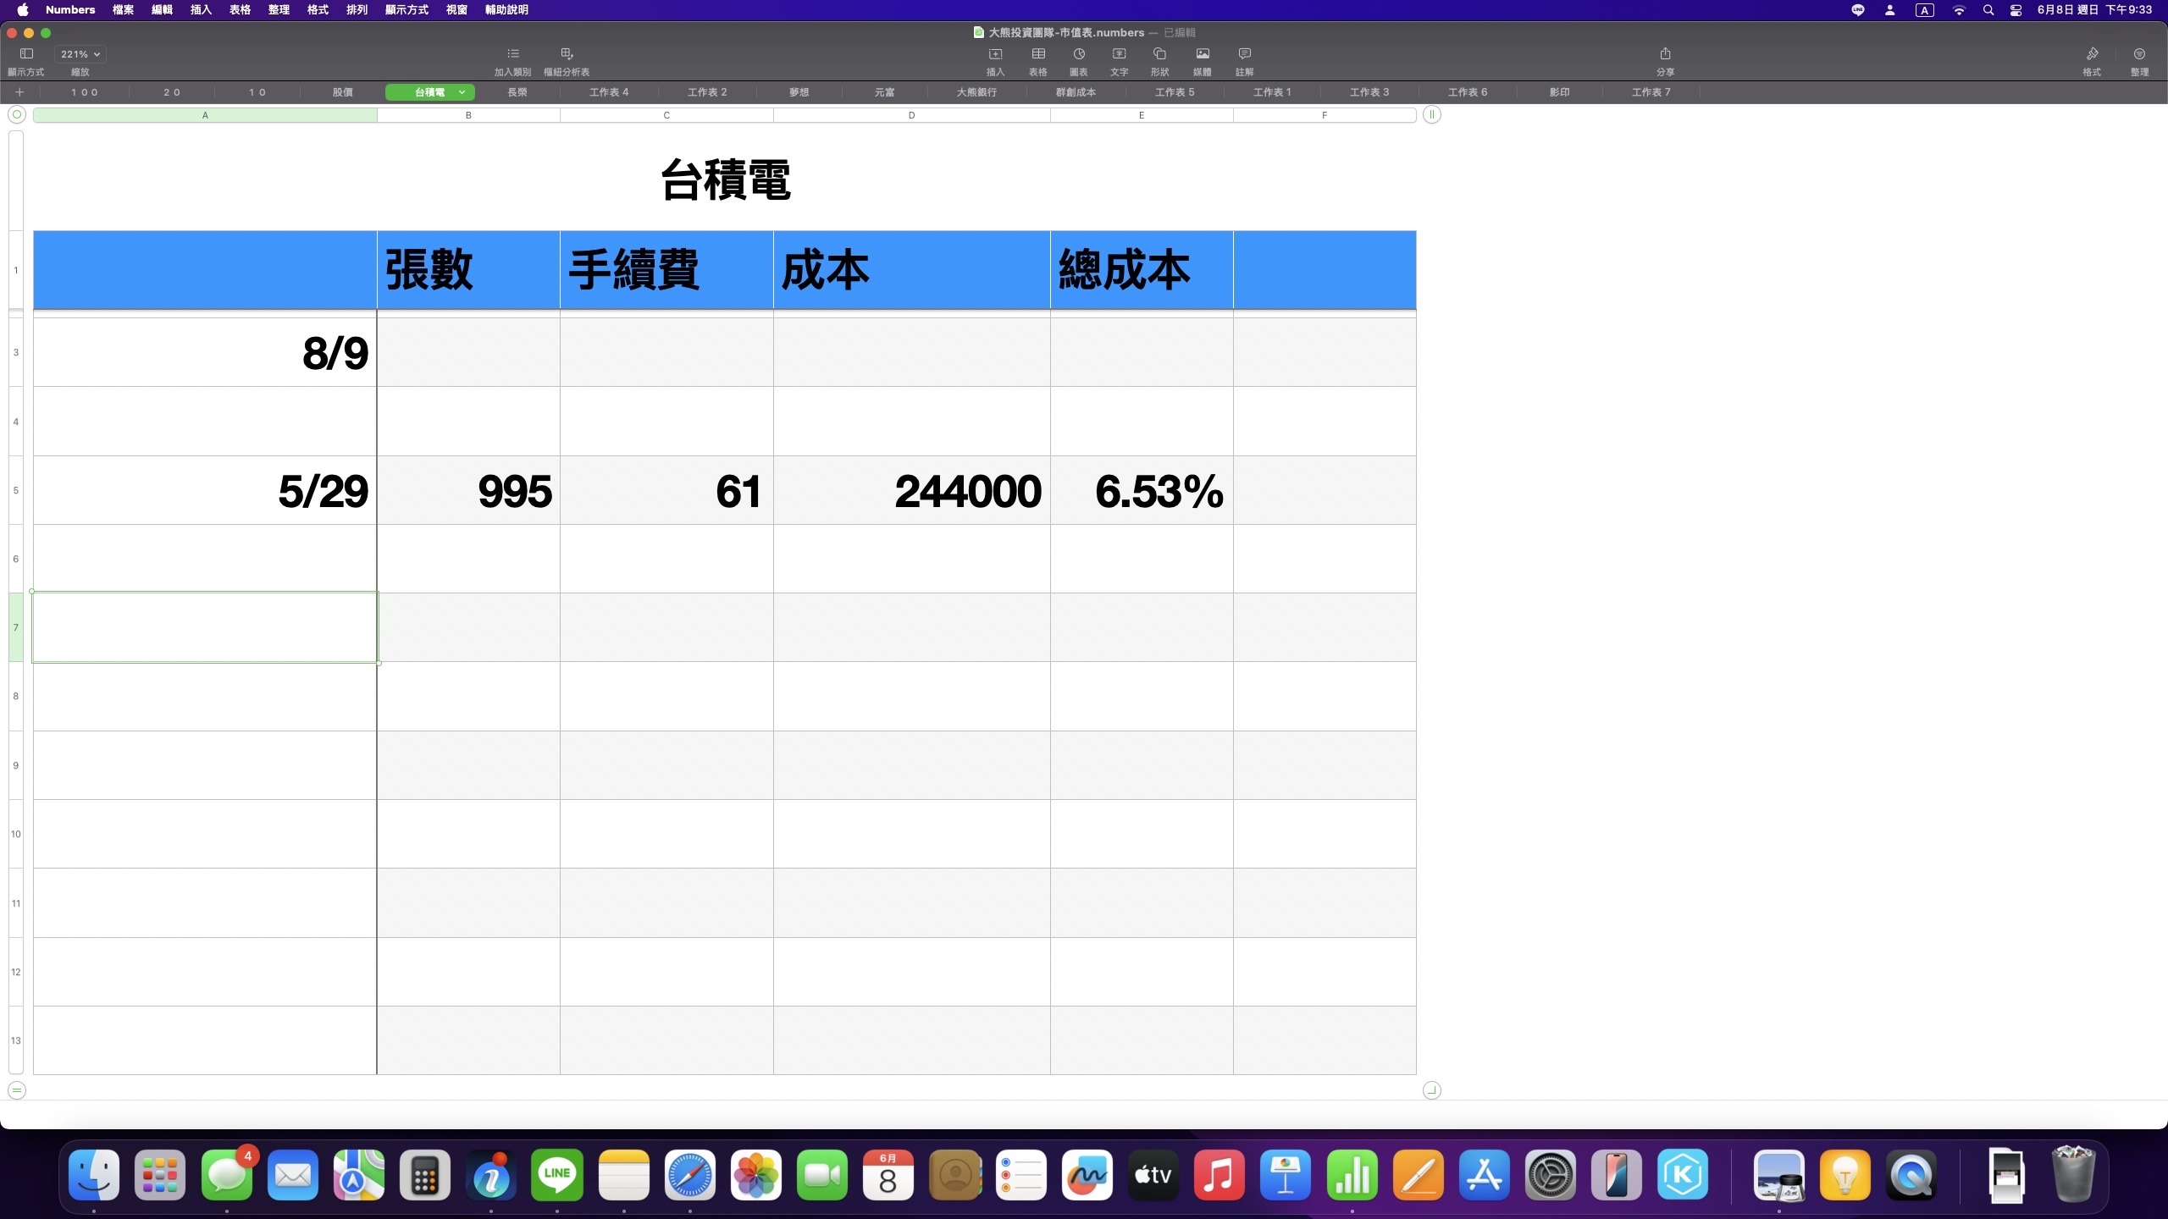2168x1219 pixels.
Task: Click the add-columns handle at table right
Action: 1431,114
